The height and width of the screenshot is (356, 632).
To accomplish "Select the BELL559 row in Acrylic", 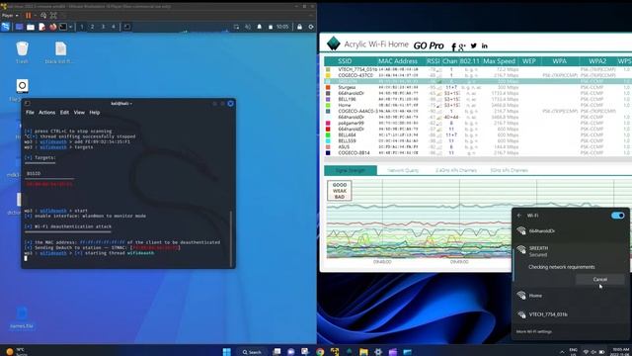I will pyautogui.click(x=478, y=140).
